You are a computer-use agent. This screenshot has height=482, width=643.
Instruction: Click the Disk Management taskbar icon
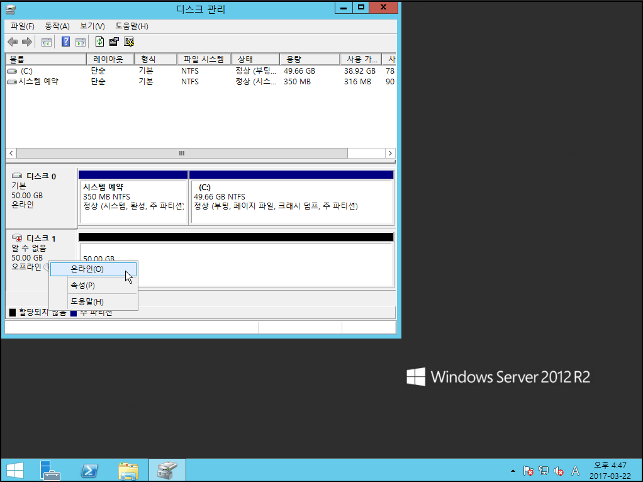(x=167, y=470)
